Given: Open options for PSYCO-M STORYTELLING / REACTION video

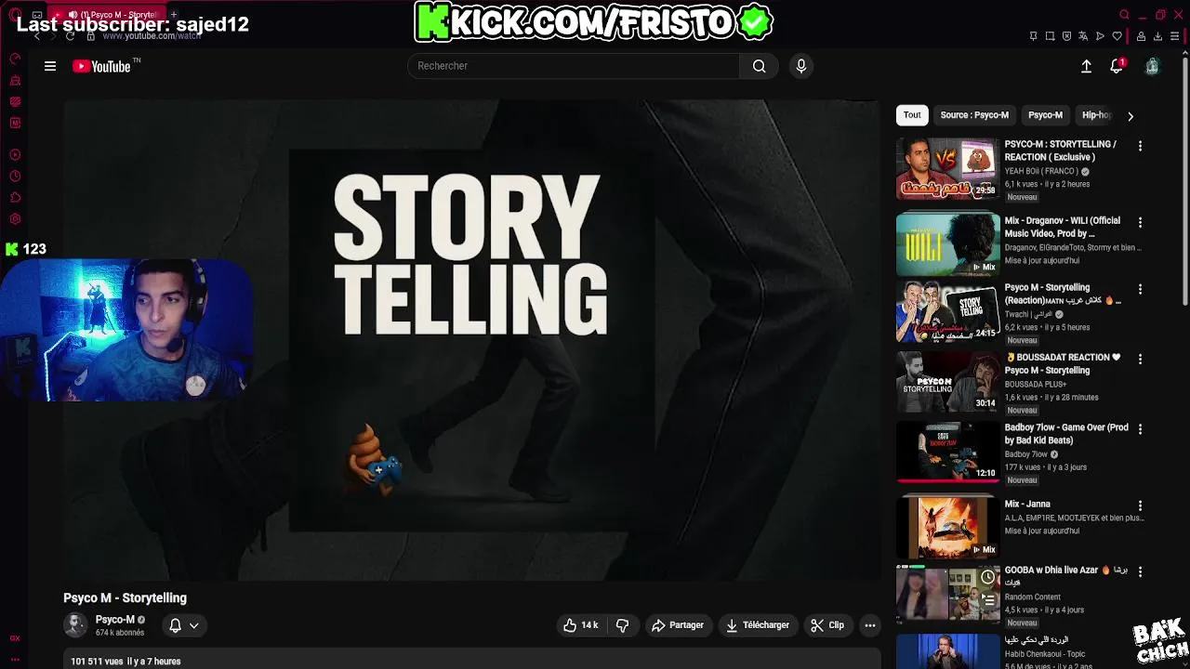Looking at the screenshot, I should (1140, 146).
